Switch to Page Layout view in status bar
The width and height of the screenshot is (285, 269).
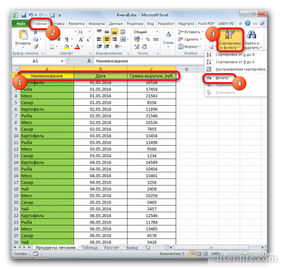click(x=199, y=254)
